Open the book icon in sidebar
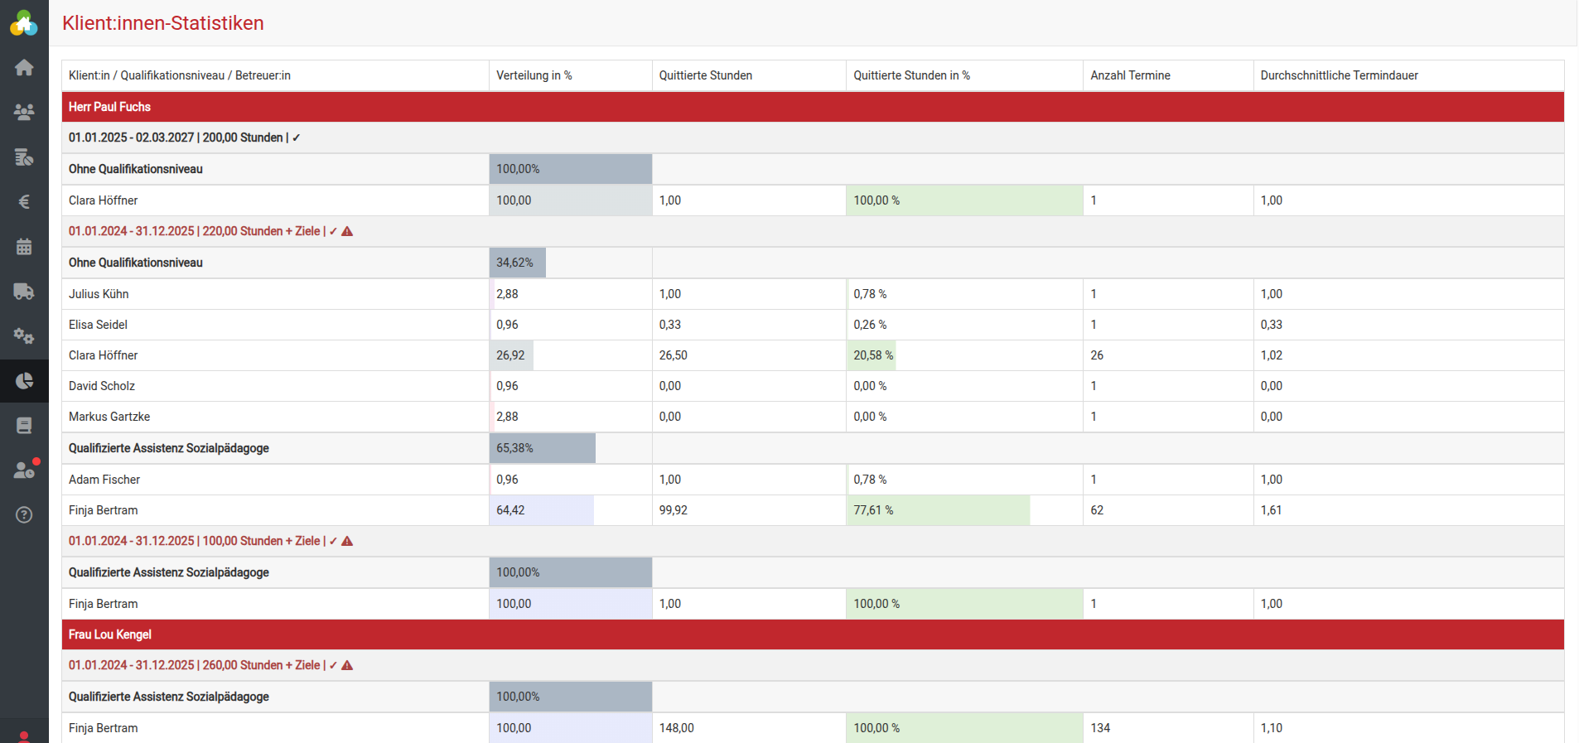 point(24,426)
